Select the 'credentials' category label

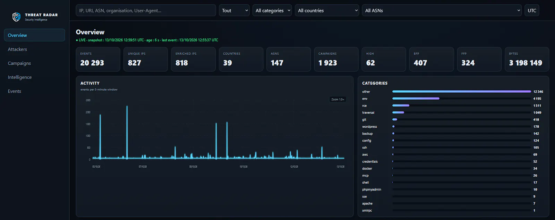point(370,162)
